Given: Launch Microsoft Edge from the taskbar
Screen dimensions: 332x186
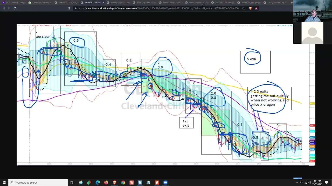Looking at the screenshot, I should [98, 183].
